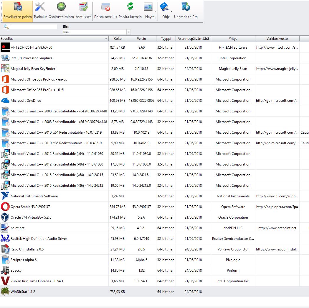This screenshot has height=308, width=309.
Task: Sort by Yritys column header
Action: click(233, 39)
